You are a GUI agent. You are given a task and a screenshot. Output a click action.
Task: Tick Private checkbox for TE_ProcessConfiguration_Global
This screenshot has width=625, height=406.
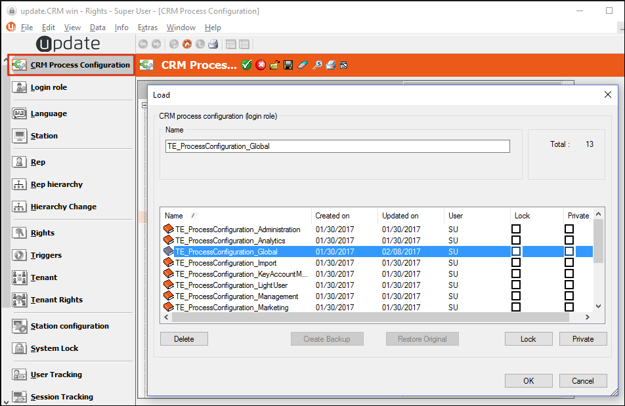[569, 251]
